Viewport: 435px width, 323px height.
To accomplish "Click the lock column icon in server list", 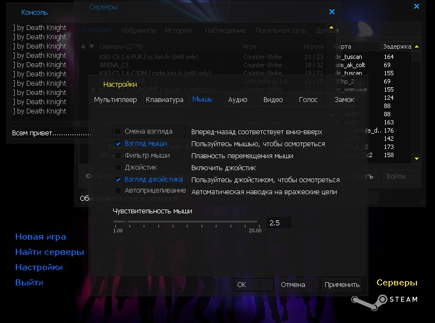I will [83, 46].
